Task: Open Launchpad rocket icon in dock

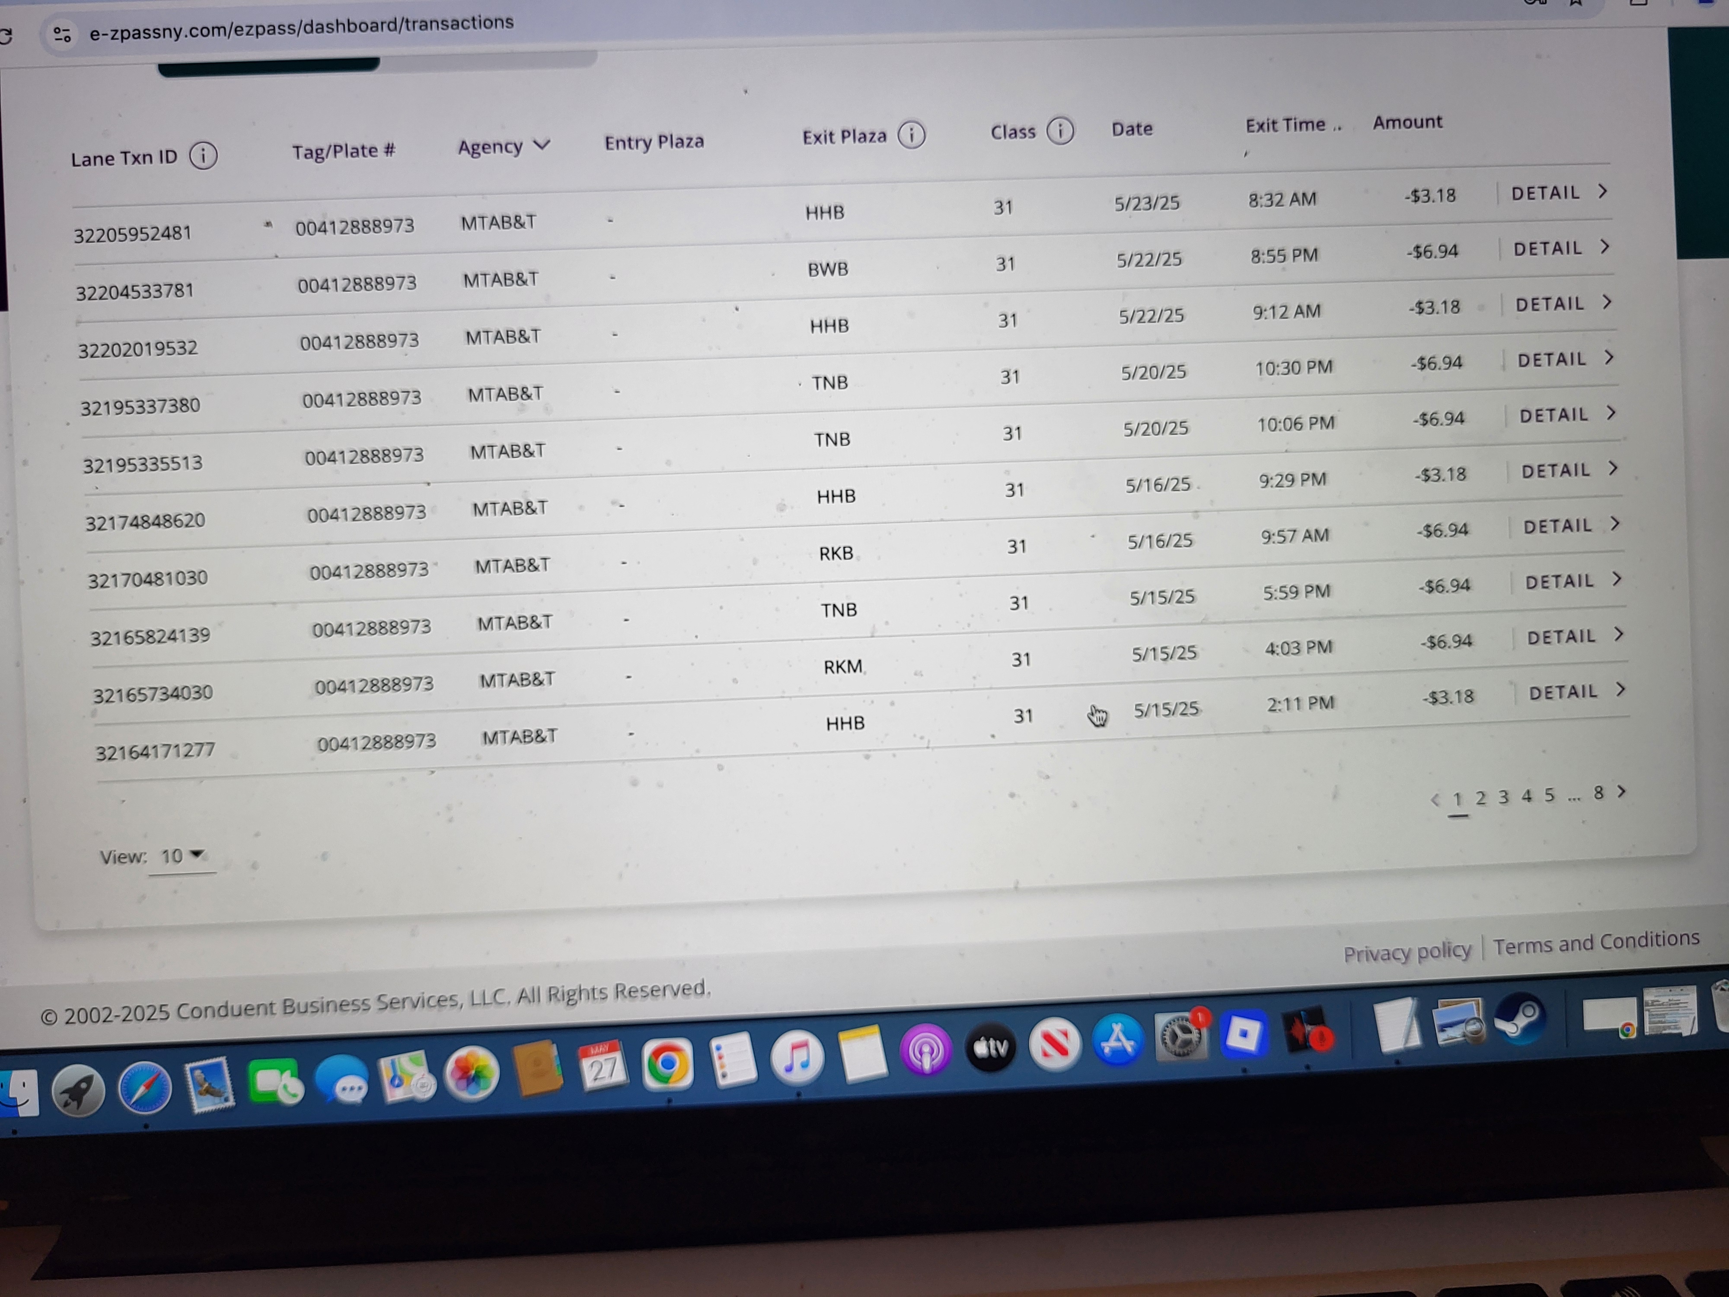Action: pos(79,1090)
